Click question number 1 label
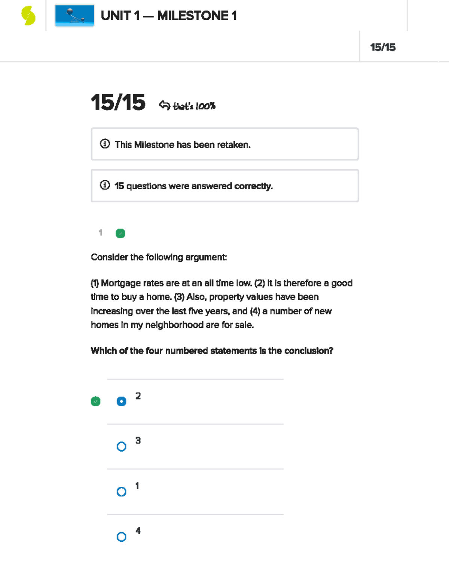Image resolution: width=449 pixels, height=581 pixels. pyautogui.click(x=100, y=233)
